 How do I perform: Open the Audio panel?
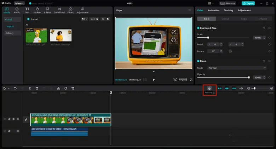[x=17, y=11]
